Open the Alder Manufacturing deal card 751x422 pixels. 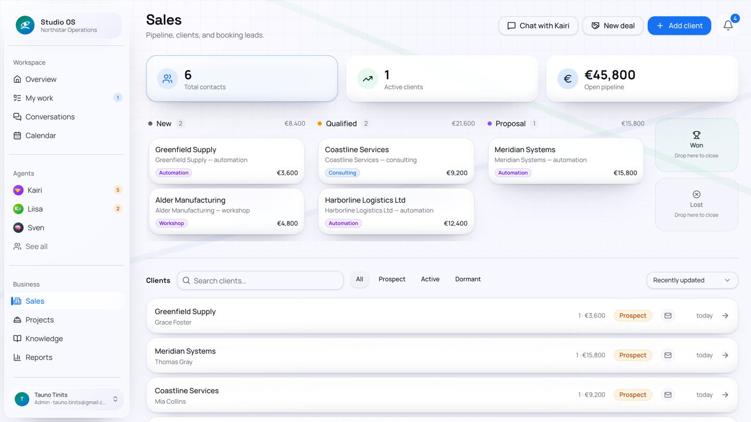click(x=226, y=212)
